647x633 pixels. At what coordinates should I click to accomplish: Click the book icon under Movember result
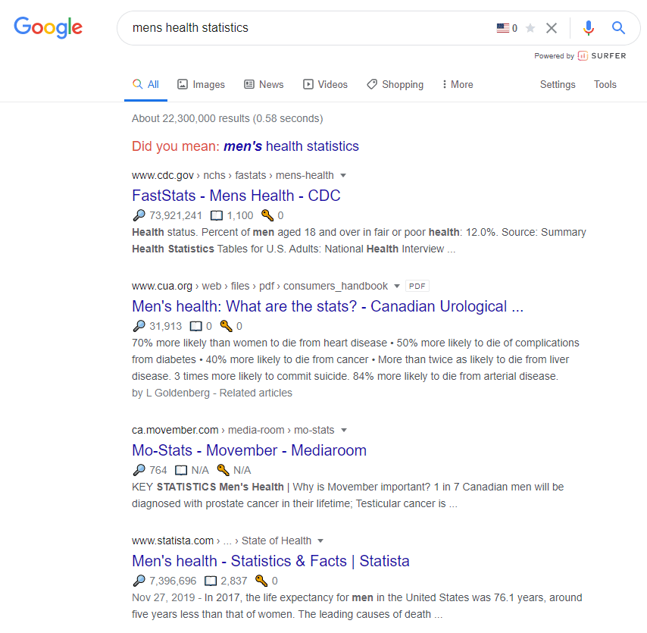pos(181,470)
